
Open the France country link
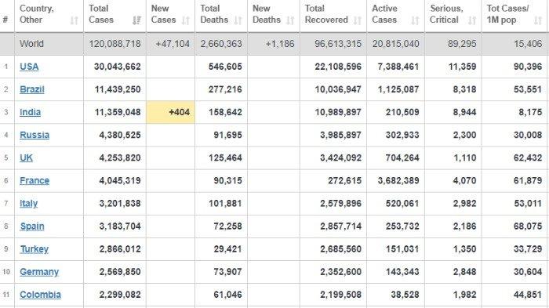[35, 180]
